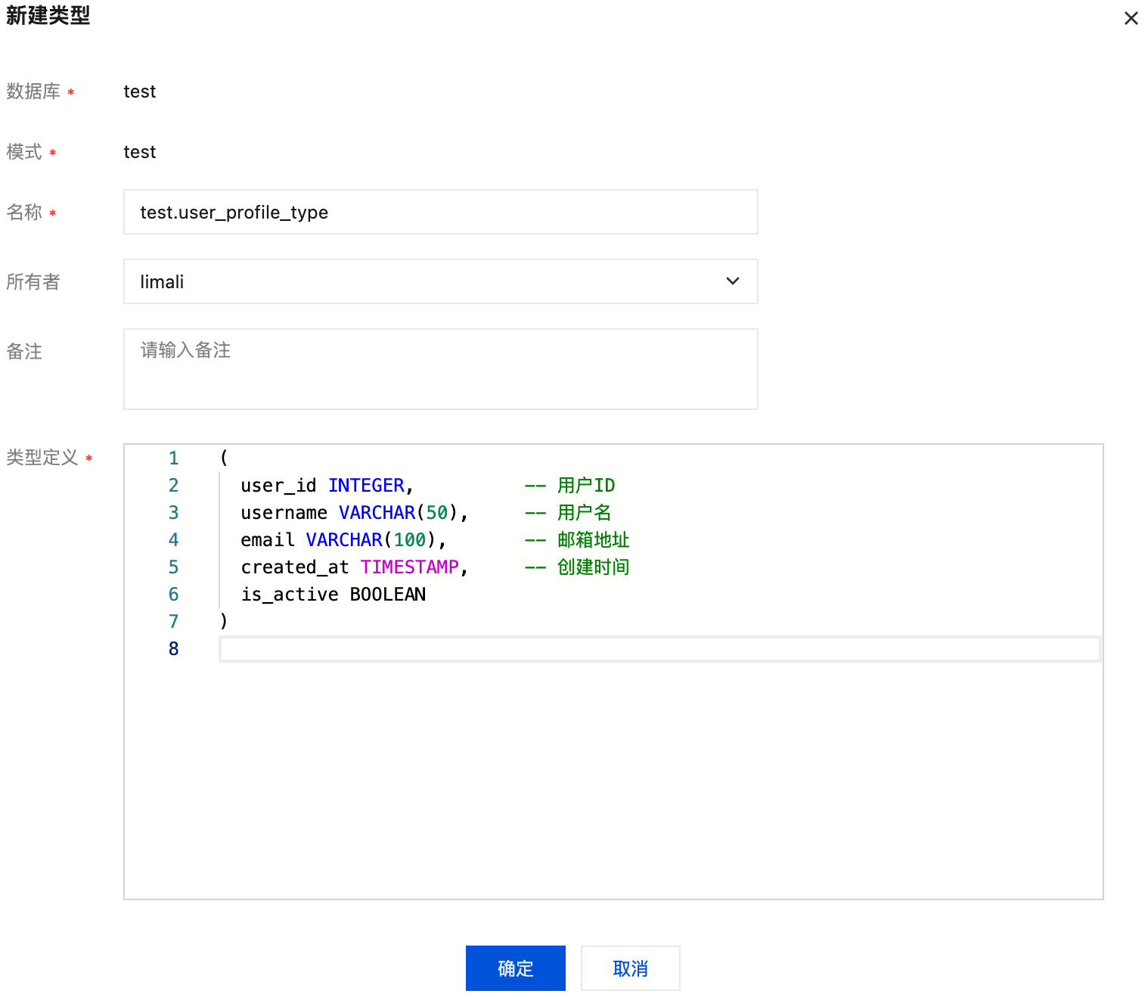
Task: Click line number 5 in the gutter
Action: [174, 567]
